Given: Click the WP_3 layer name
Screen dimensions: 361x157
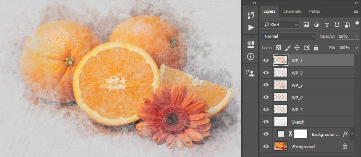Looking at the screenshot, I should 297,85.
